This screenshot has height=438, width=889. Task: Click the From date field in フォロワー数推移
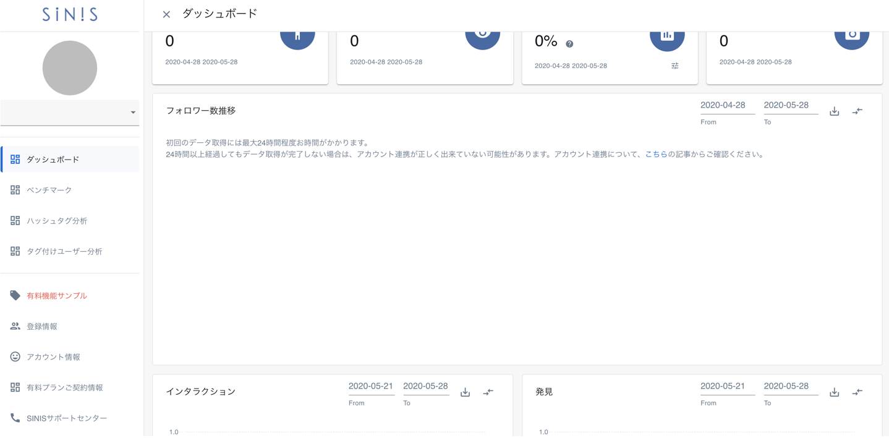tap(726, 106)
